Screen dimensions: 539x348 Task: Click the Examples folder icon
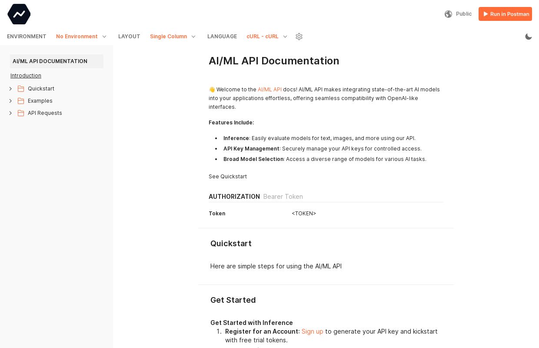pyautogui.click(x=21, y=101)
